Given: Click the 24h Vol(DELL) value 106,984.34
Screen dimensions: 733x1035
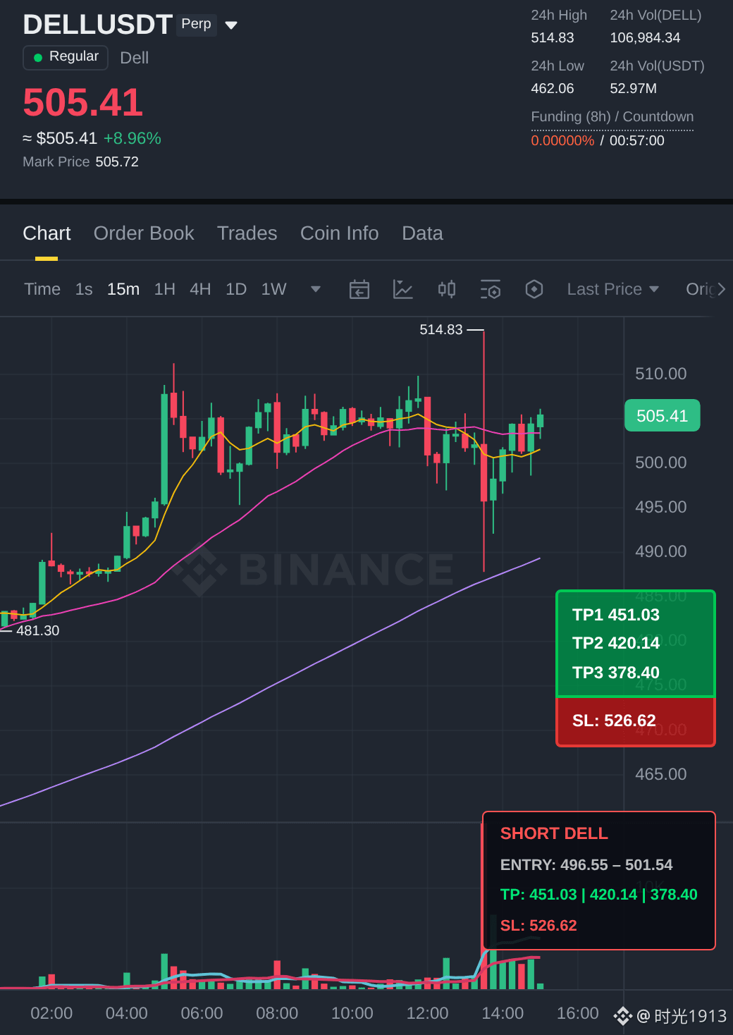Looking at the screenshot, I should [645, 38].
